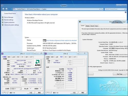Switch to Sound tab in DirectX Diagnostic Tool
Screen dimensions: 128x96
(92, 26)
